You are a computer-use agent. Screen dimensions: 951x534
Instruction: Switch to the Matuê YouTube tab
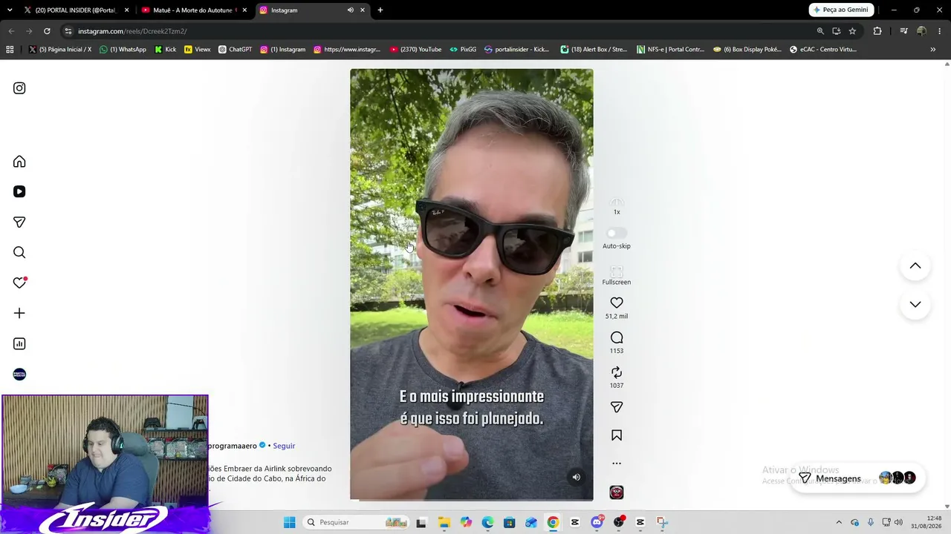click(193, 10)
